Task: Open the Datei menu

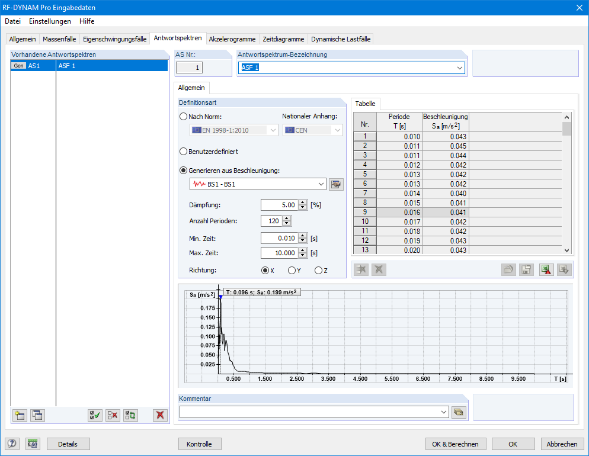Action: [13, 21]
